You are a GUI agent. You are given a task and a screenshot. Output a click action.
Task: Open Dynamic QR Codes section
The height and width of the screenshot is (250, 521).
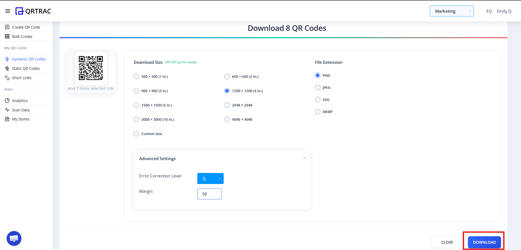29,59
